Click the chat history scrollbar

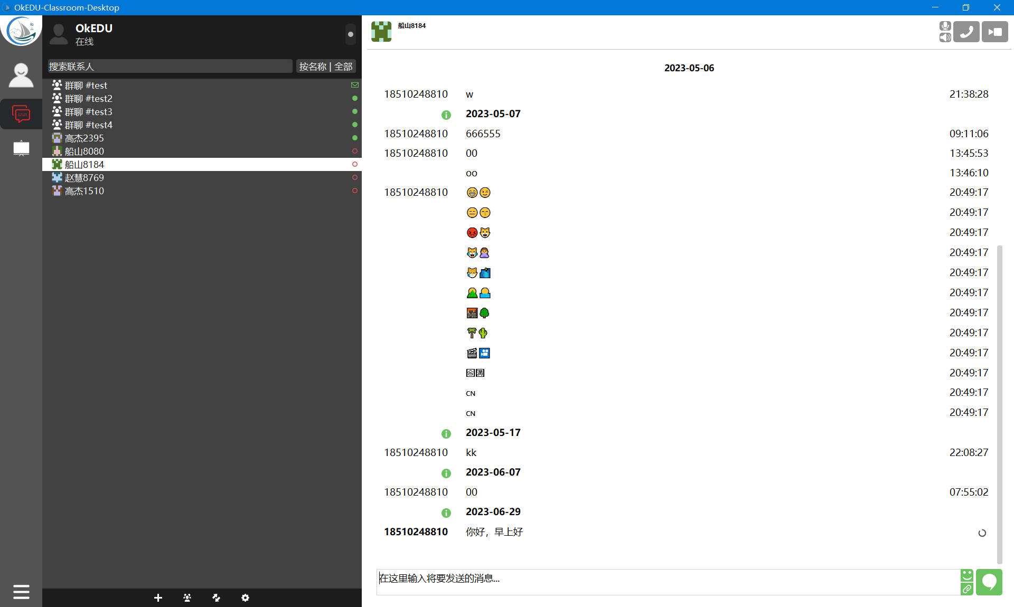pos(999,404)
